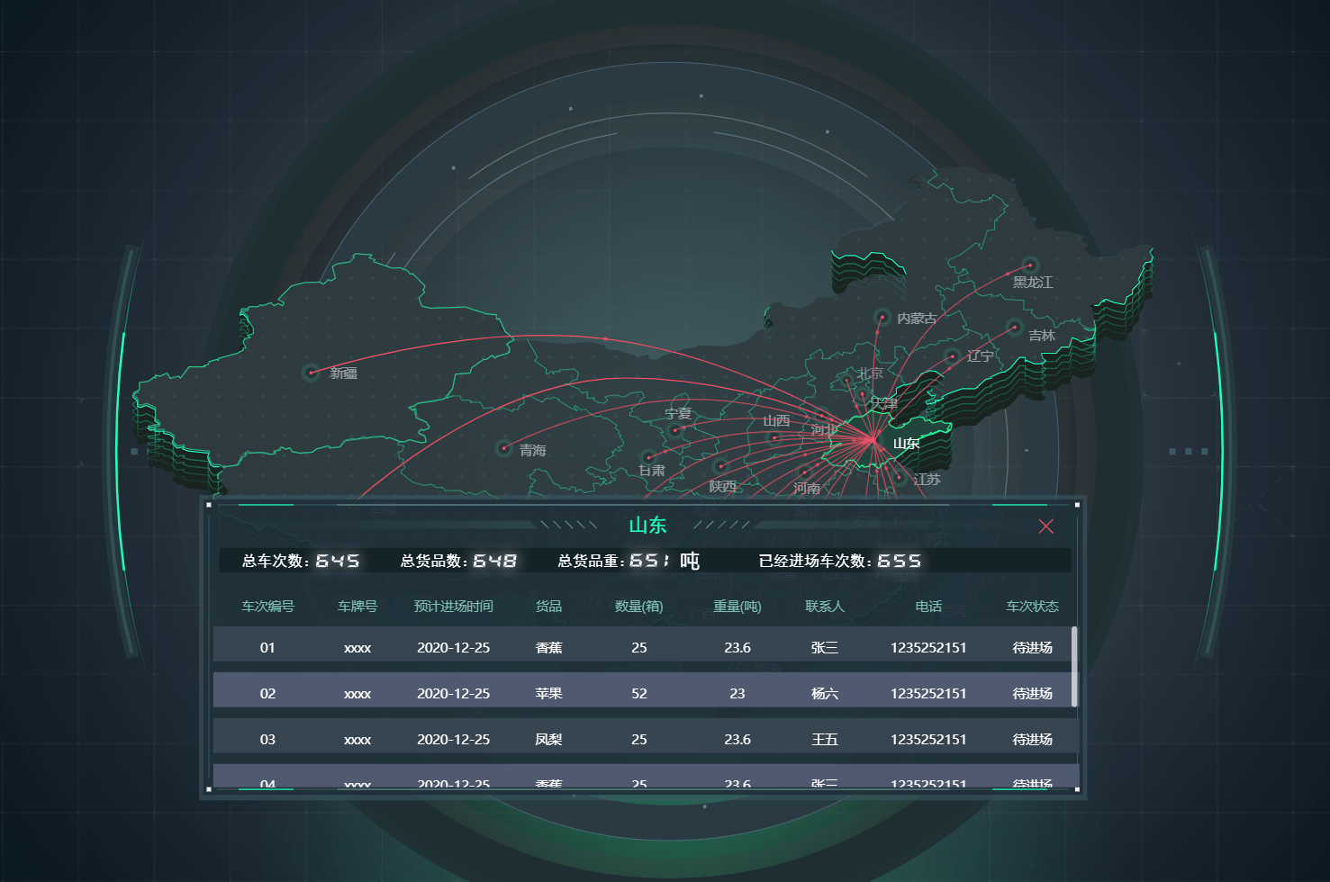
Task: Click the 已经进场车次数 value 655
Action: pyautogui.click(x=900, y=561)
